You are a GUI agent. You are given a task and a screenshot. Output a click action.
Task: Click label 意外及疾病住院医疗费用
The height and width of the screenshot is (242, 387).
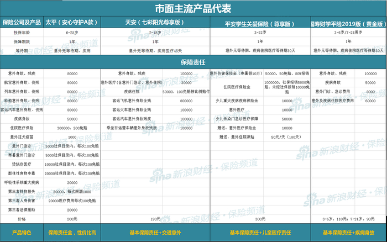(x=332, y=101)
